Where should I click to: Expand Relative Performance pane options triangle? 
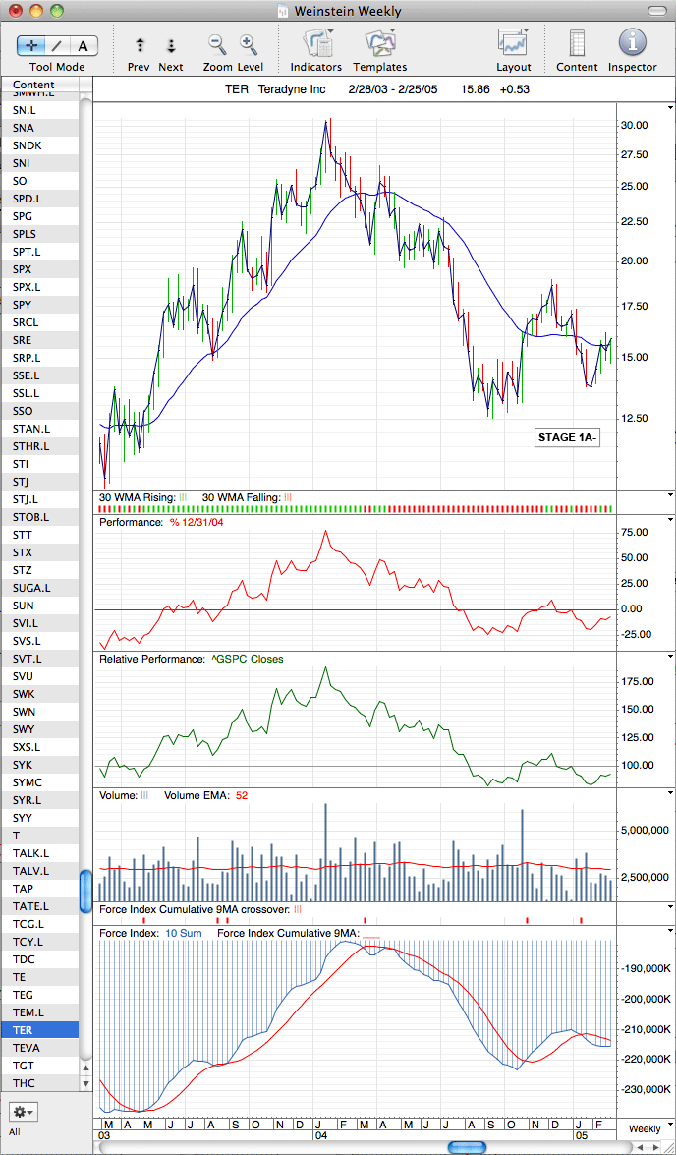669,657
